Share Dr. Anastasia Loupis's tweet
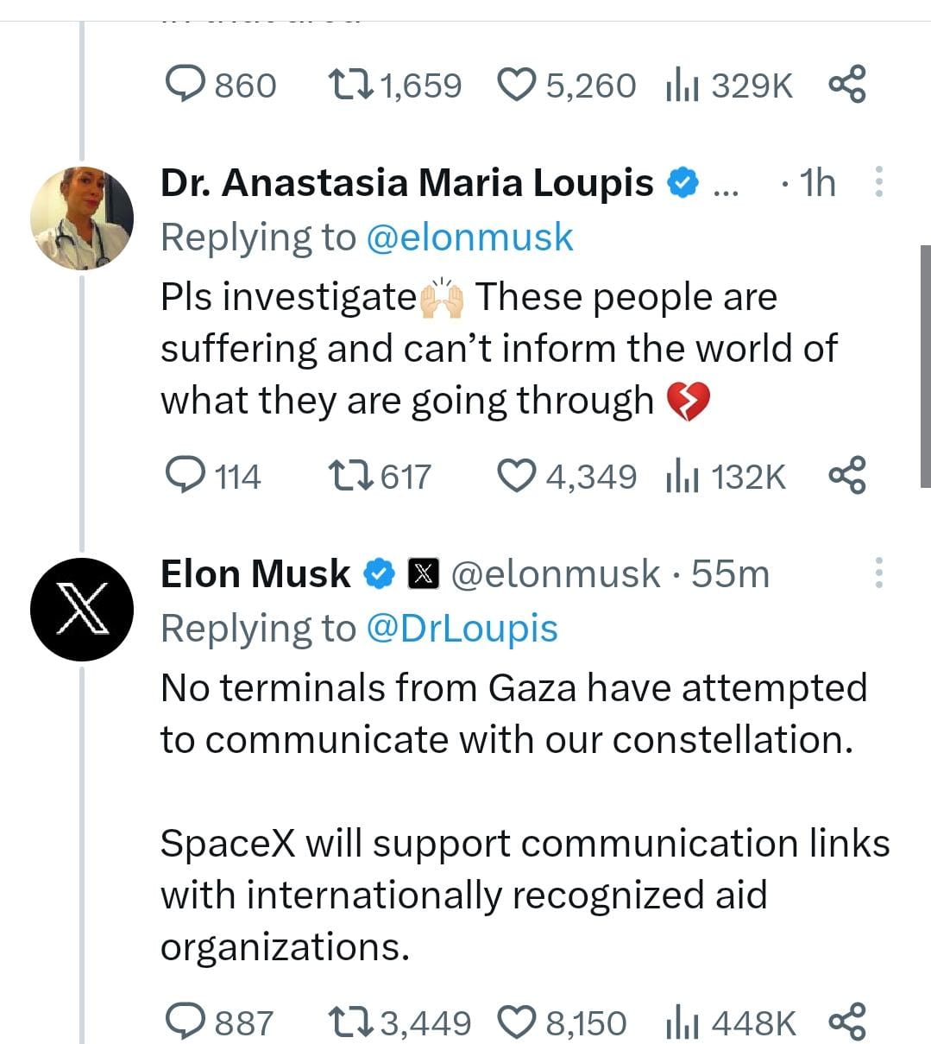 tap(847, 476)
